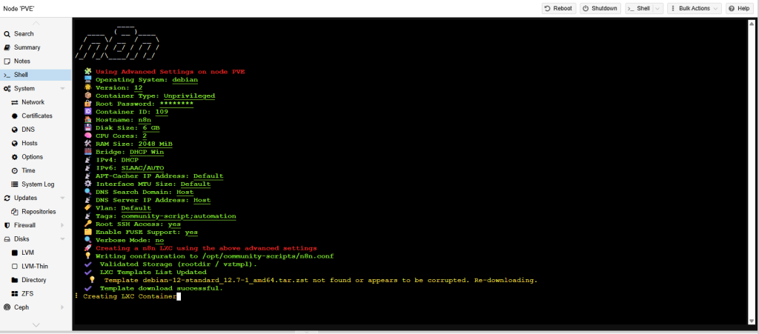Click the terminal text 'Bridge: DHCP Win'
The height and width of the screenshot is (334, 759).
pos(129,152)
